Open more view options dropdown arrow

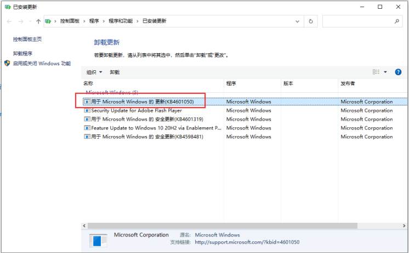click(385, 72)
